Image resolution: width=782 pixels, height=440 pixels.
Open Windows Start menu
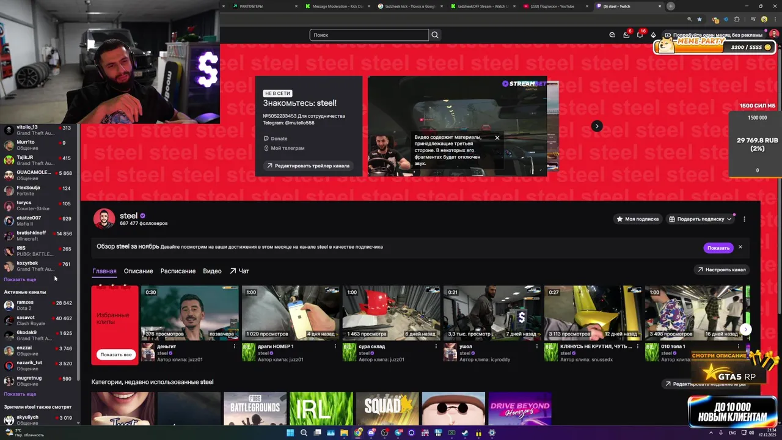tap(290, 433)
